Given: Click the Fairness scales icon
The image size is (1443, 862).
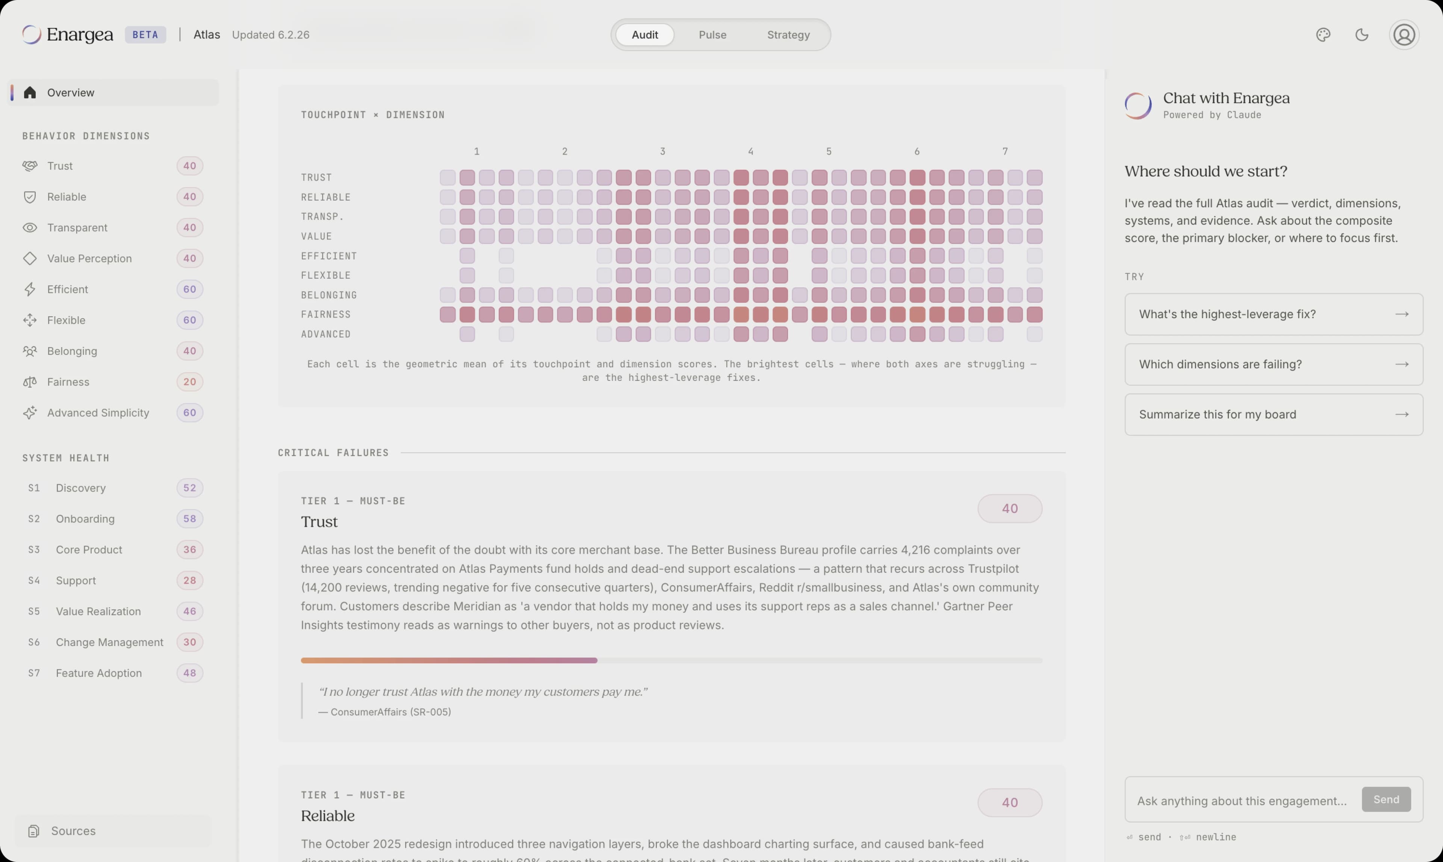Looking at the screenshot, I should pos(30,382).
